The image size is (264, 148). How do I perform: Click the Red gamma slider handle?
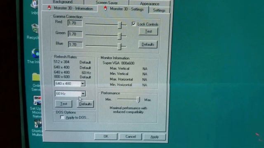click(x=120, y=25)
